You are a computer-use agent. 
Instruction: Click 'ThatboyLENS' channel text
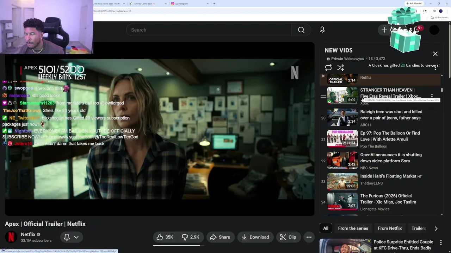tap(371, 183)
